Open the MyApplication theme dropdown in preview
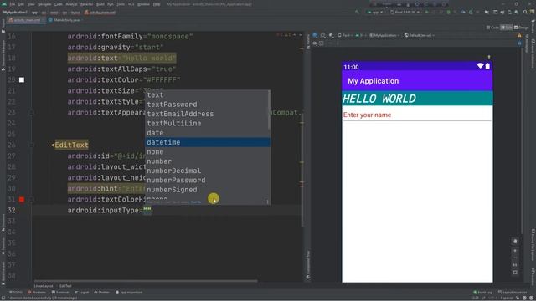The width and height of the screenshot is (536, 301). (384, 35)
